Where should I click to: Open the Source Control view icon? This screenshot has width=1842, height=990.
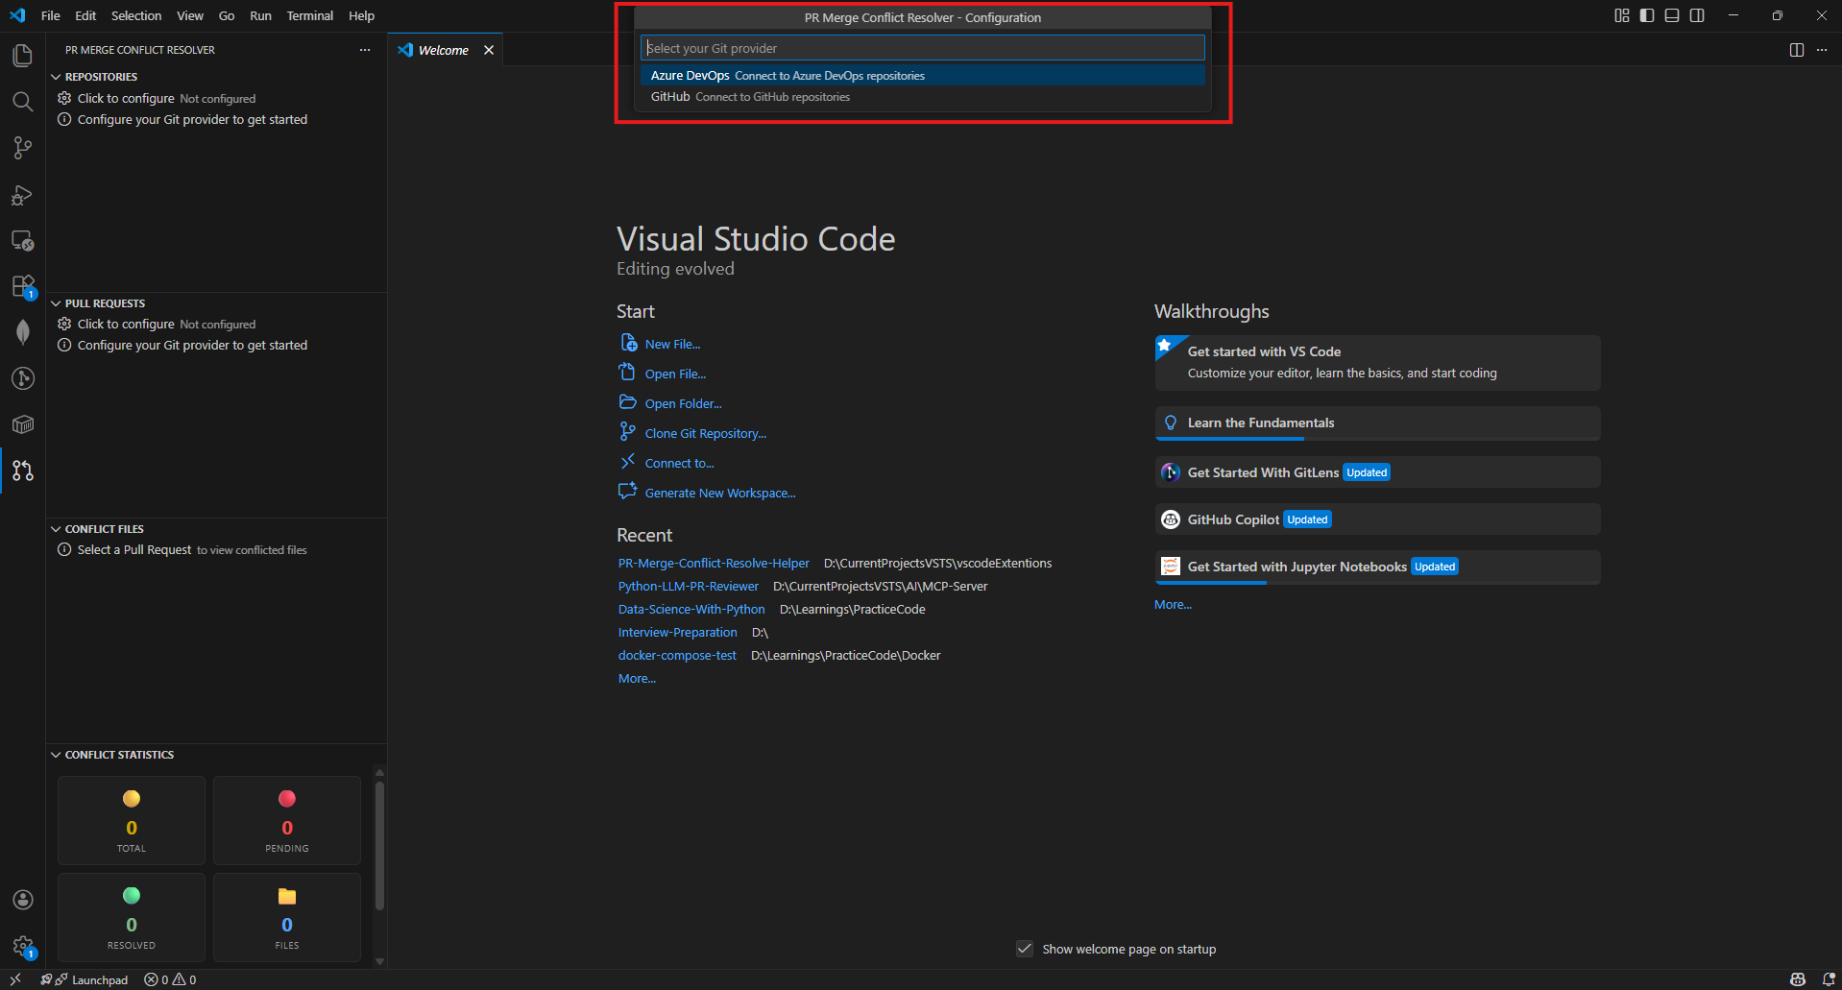point(22,148)
